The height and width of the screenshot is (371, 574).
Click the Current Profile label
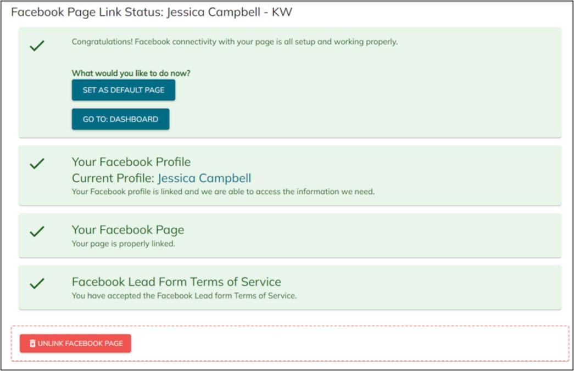point(114,178)
